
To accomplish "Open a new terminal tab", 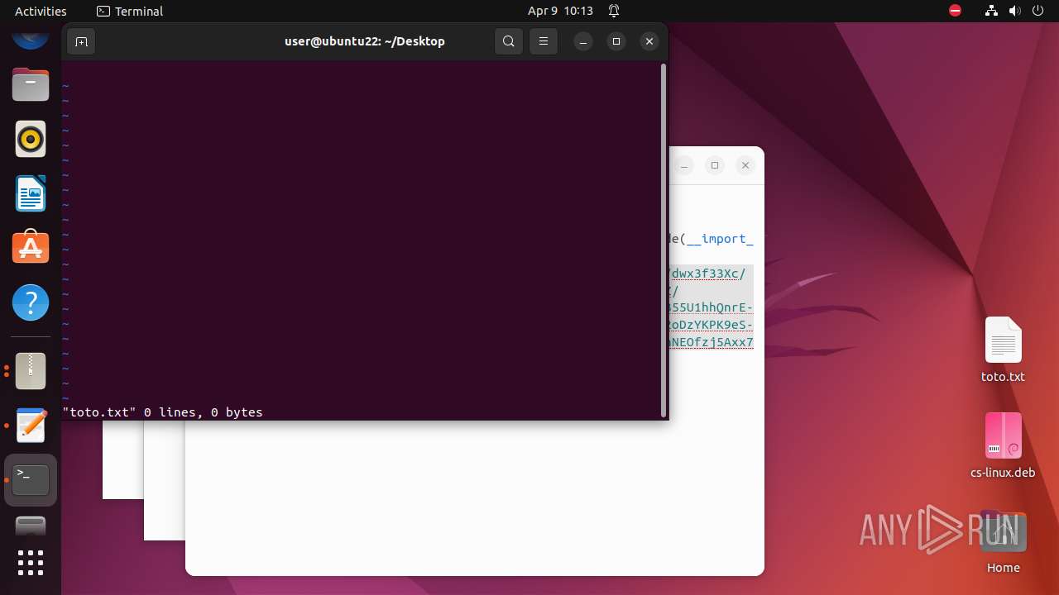I will coord(81,41).
